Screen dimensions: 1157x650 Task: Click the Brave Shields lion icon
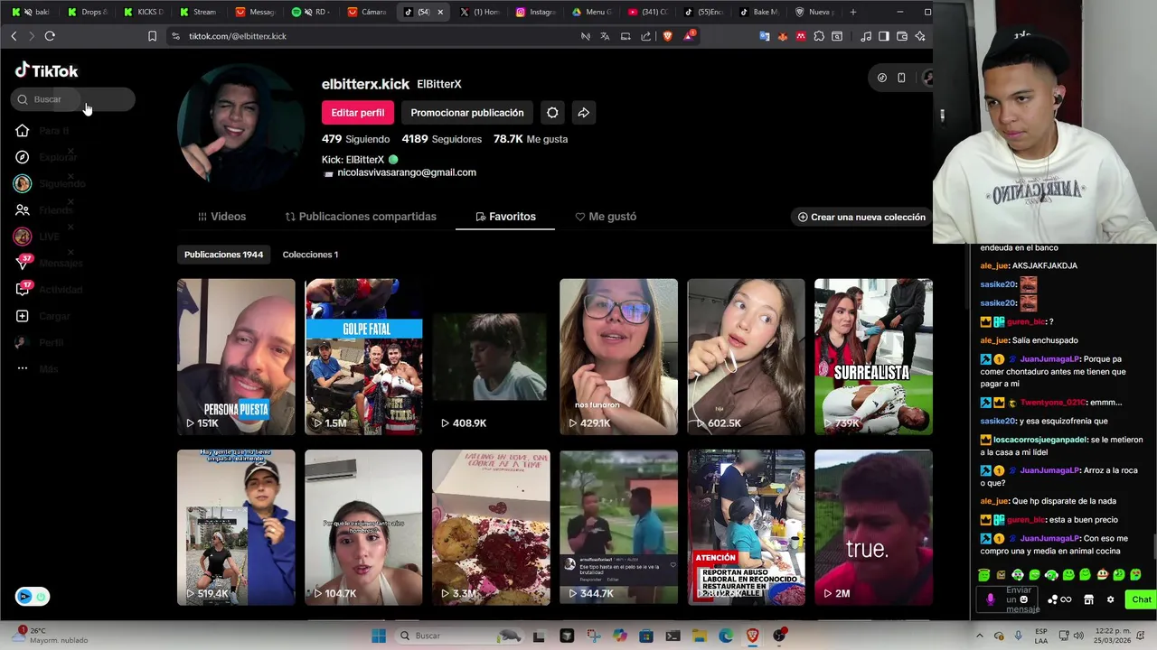(x=668, y=36)
